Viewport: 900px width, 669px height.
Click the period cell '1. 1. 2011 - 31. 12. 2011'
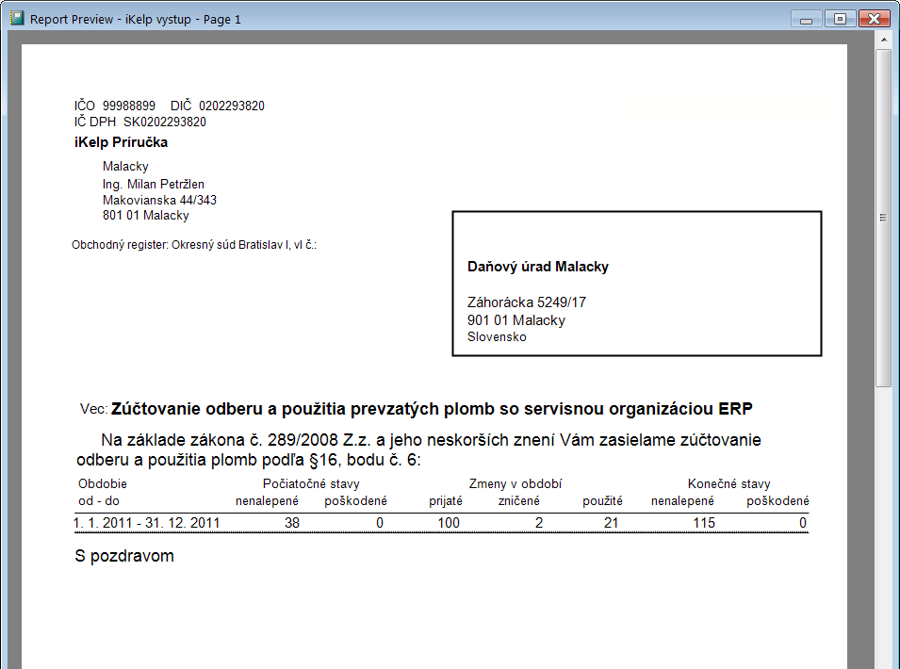(146, 523)
